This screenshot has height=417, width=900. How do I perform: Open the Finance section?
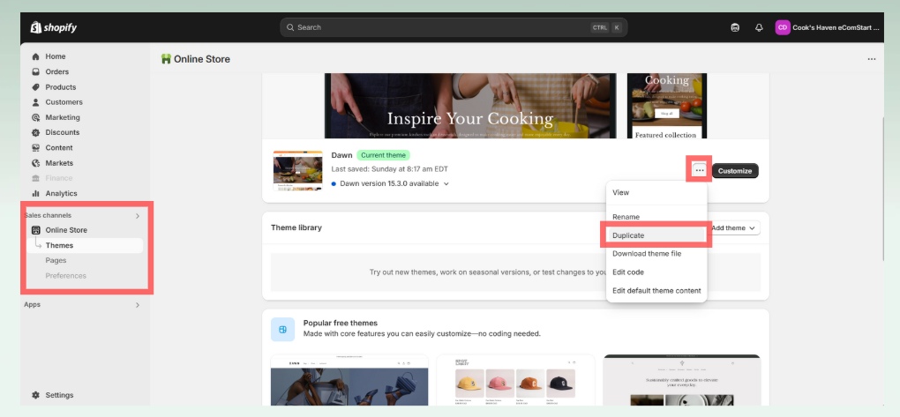click(58, 178)
